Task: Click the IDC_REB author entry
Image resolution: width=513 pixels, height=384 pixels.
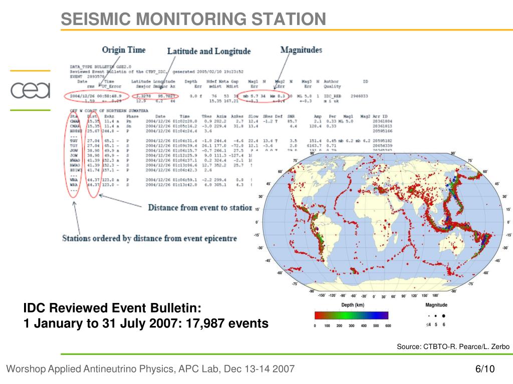Action: [333, 96]
